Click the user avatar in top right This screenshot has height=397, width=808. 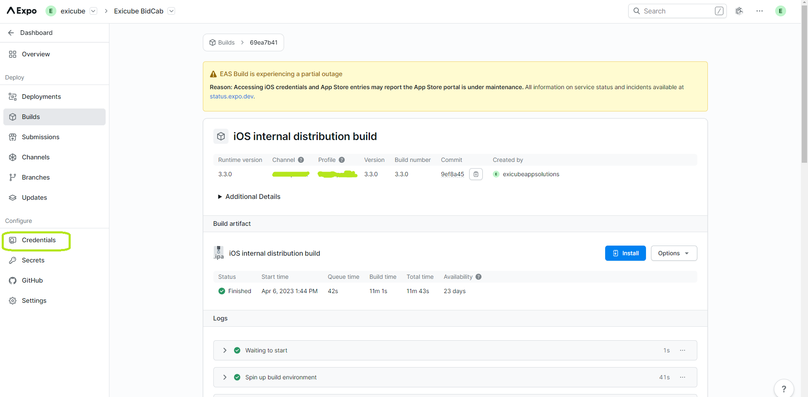[780, 11]
